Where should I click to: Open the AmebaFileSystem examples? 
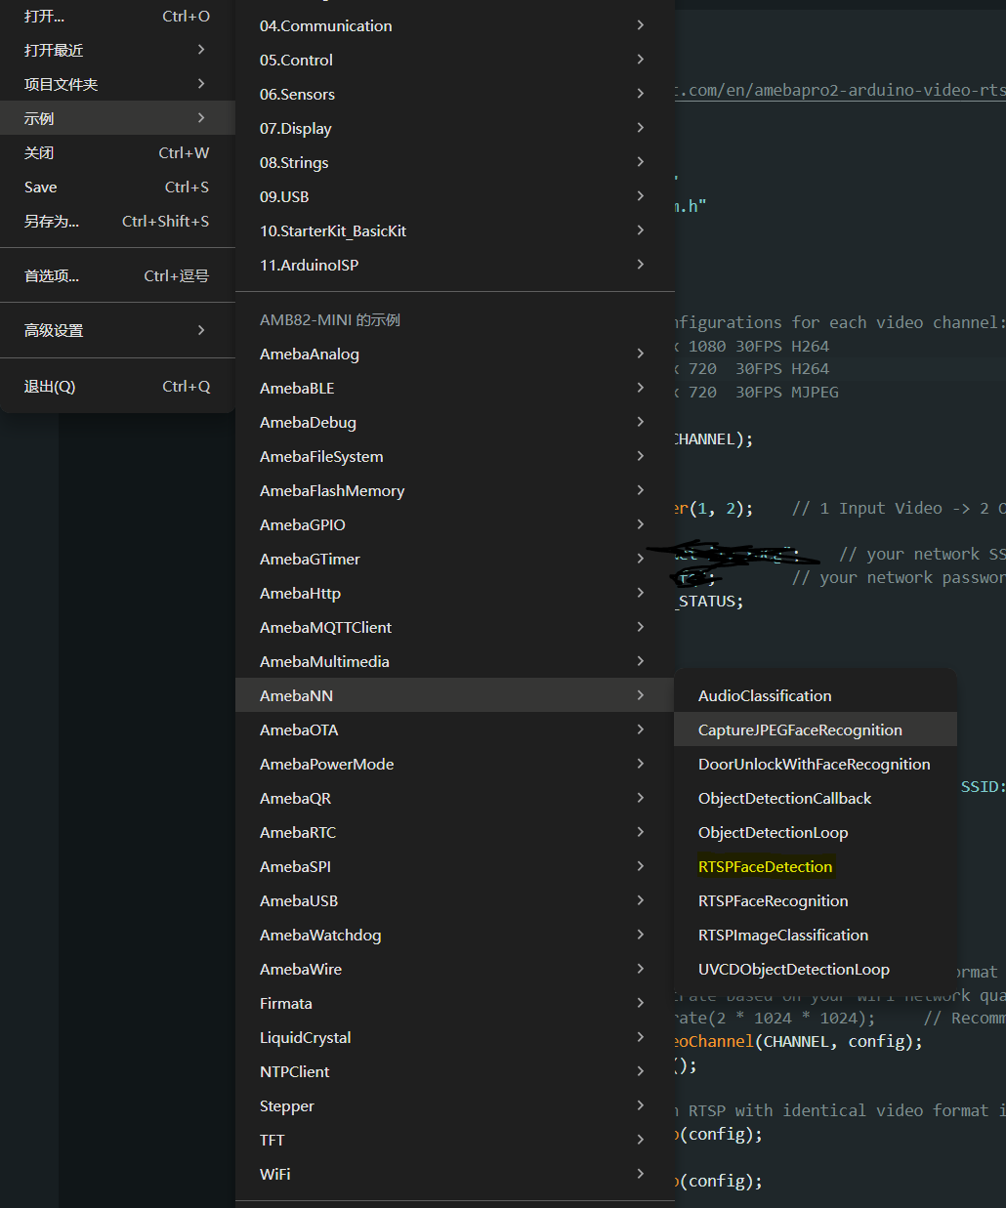click(x=455, y=456)
